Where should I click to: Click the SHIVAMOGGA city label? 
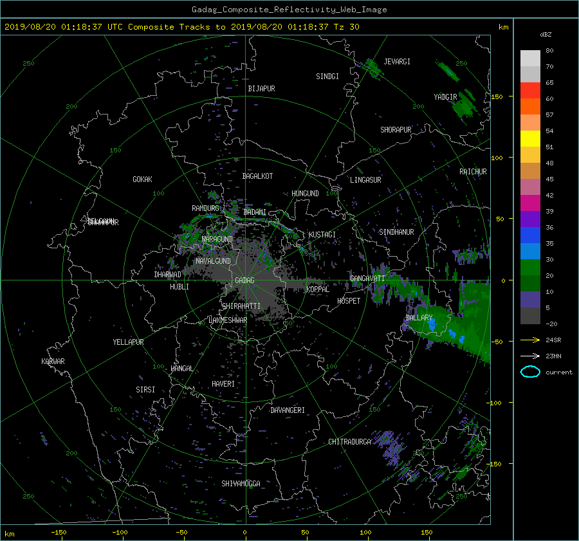point(241,484)
